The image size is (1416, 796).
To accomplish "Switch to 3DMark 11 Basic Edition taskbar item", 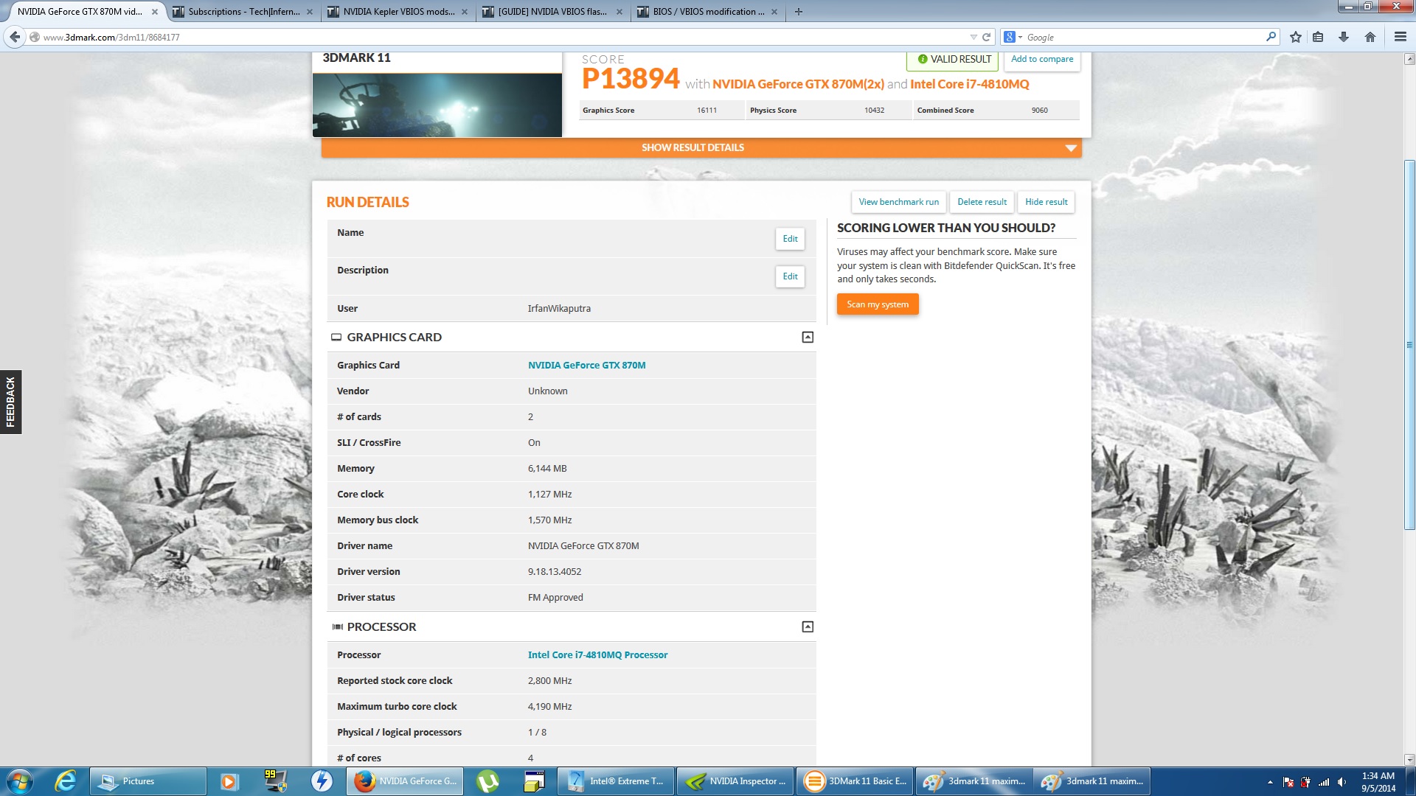I will click(x=855, y=781).
